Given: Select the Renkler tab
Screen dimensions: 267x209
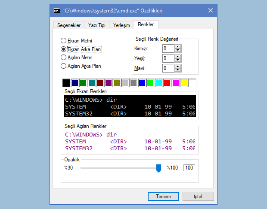Looking at the screenshot, I should pos(146,24).
